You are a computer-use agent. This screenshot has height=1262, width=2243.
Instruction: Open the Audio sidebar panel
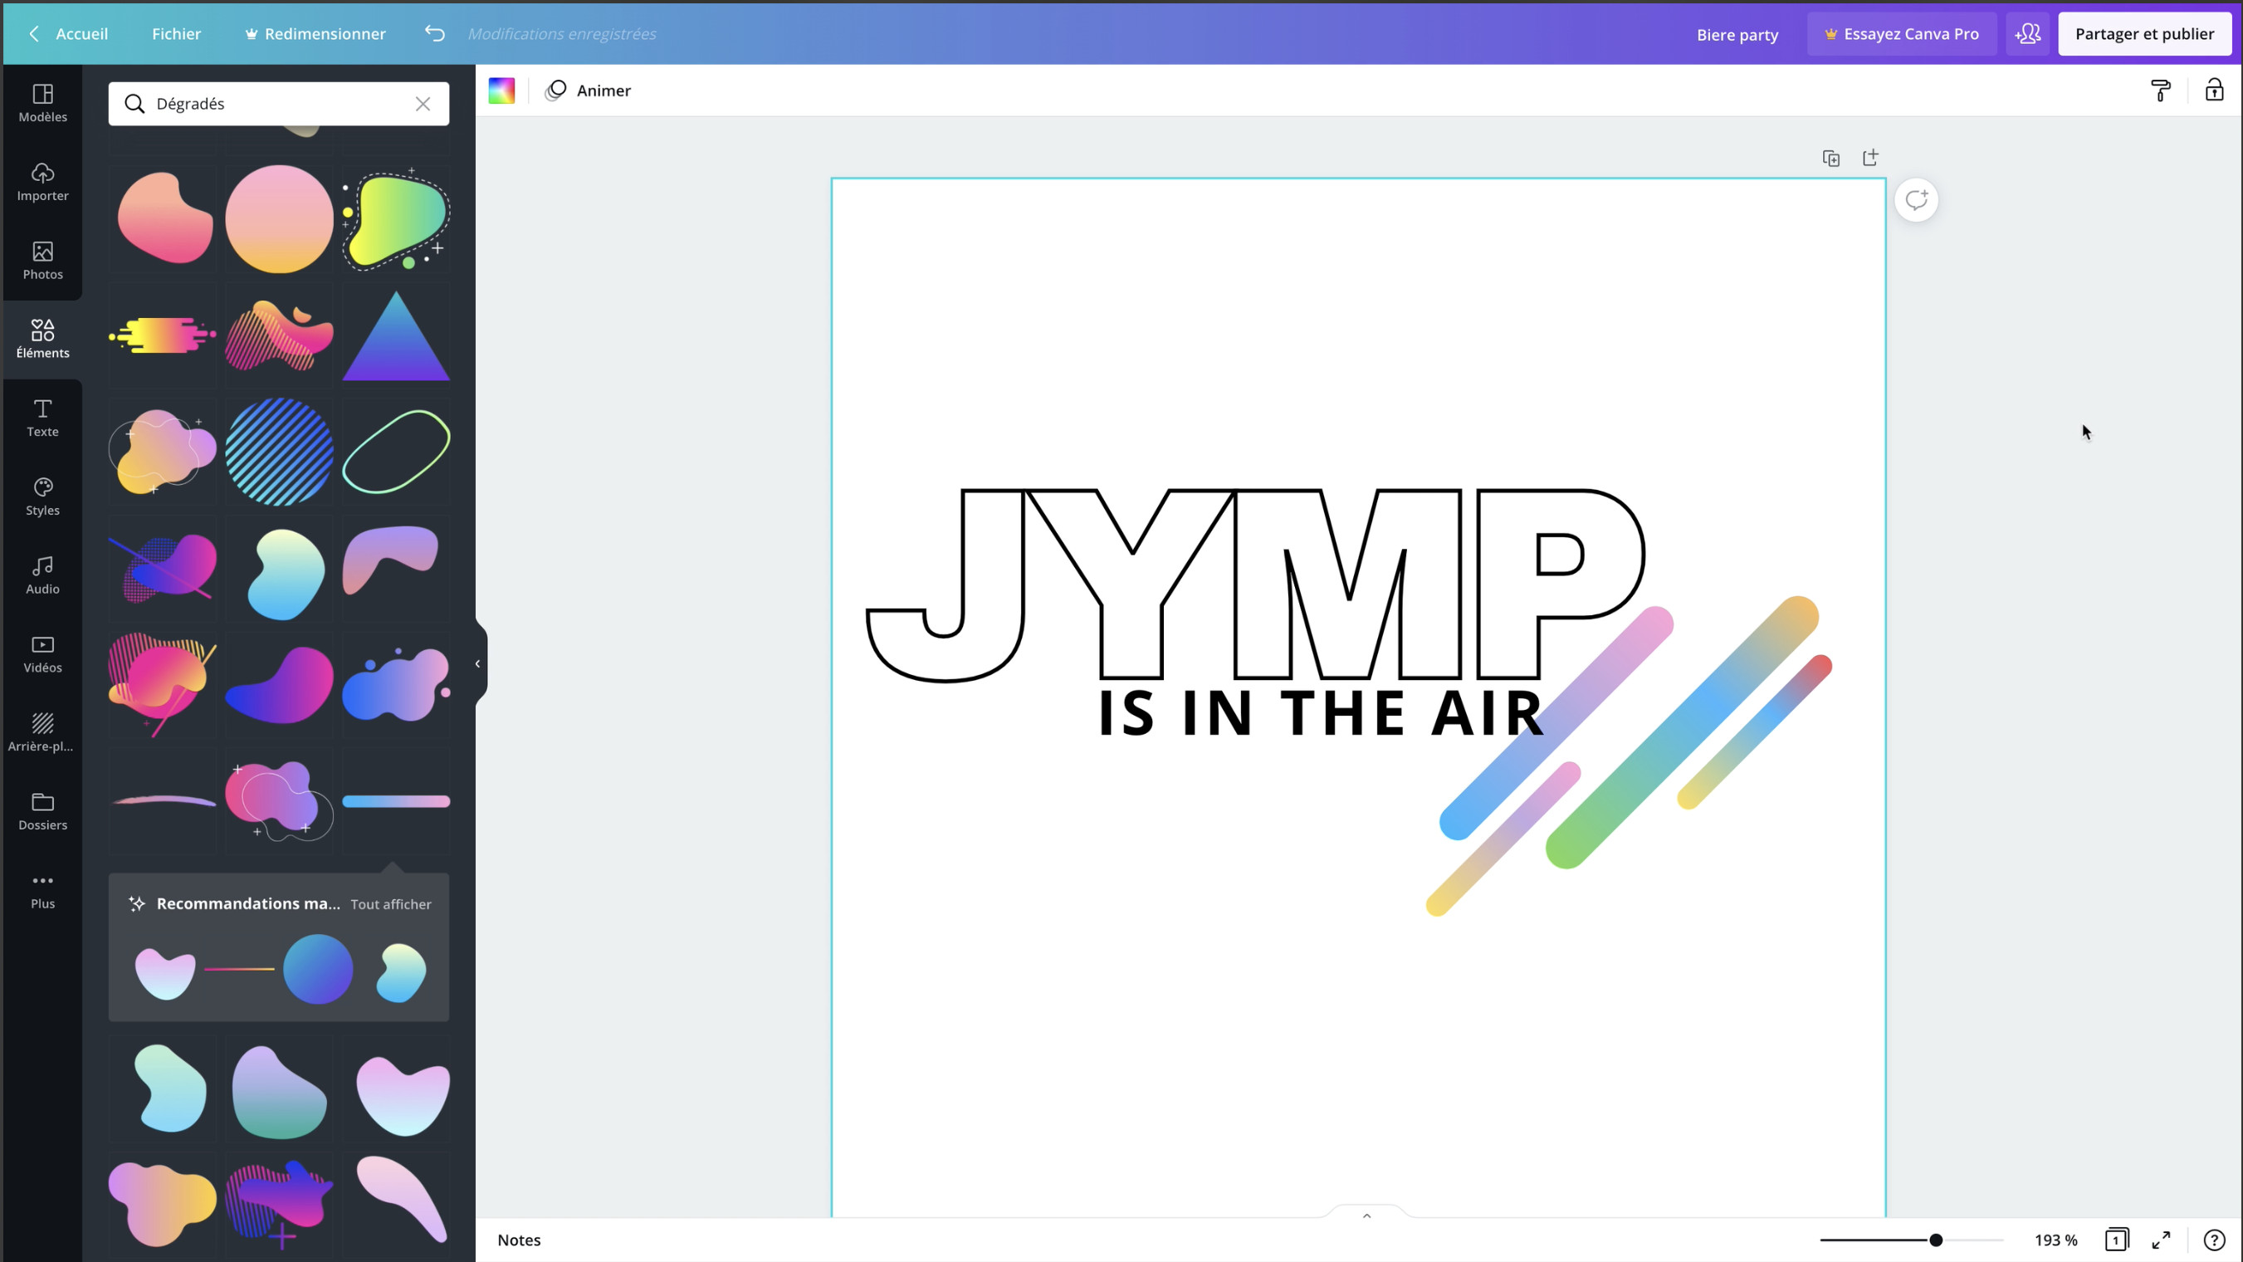[42, 575]
